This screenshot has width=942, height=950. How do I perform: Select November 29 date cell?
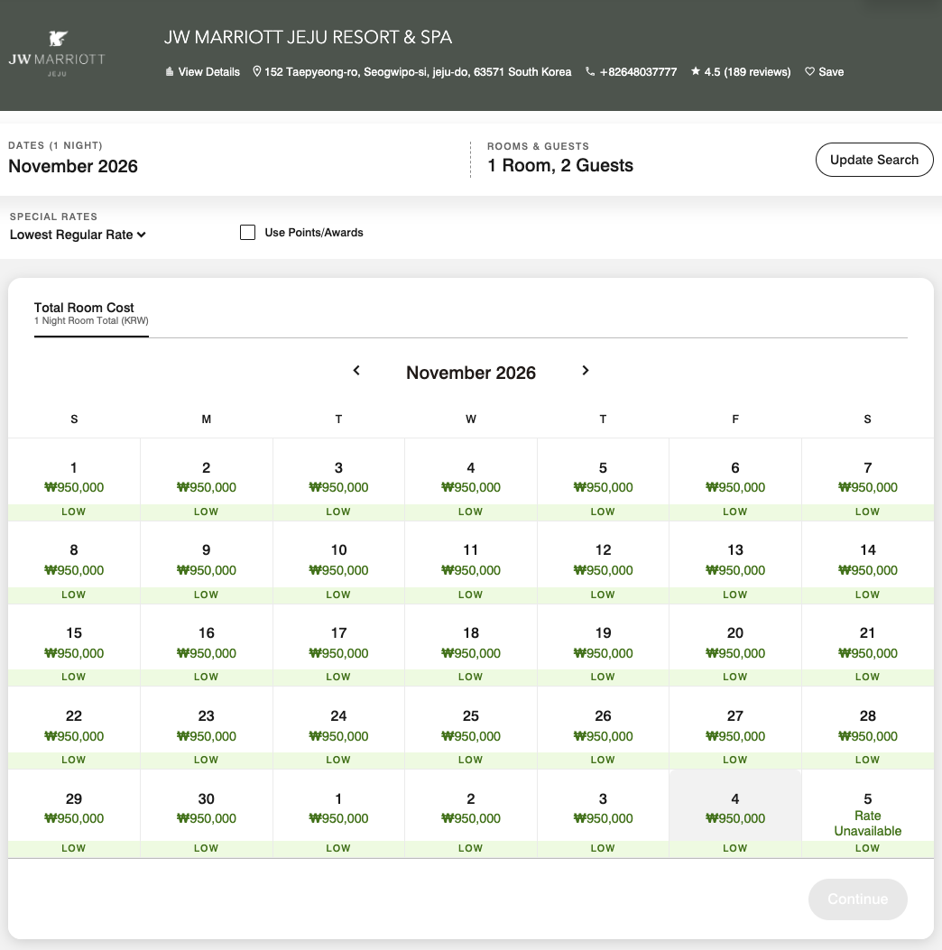(x=74, y=814)
